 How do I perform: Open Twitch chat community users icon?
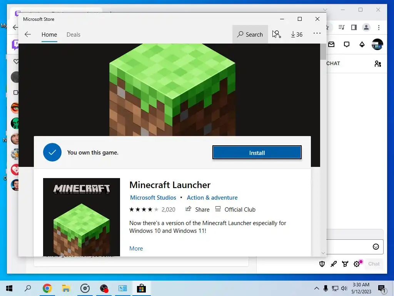pos(378,64)
